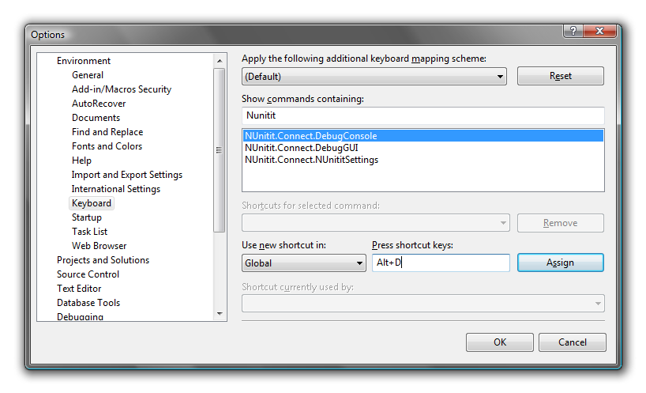Select NUnitit.Connect.NUnititSettings command
This screenshot has width=646, height=393.
coord(311,160)
